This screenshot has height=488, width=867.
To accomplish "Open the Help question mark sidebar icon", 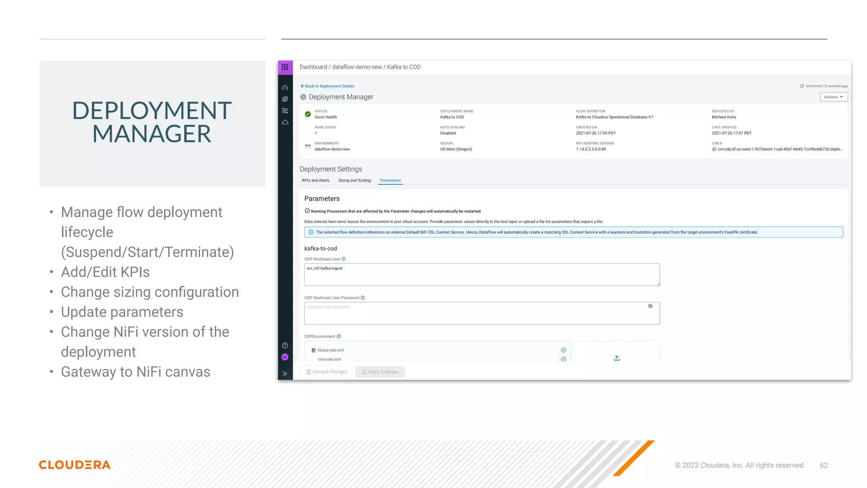I will tap(285, 345).
